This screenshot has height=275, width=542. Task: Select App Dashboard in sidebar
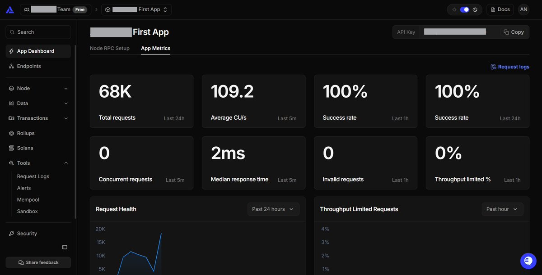click(x=38, y=51)
